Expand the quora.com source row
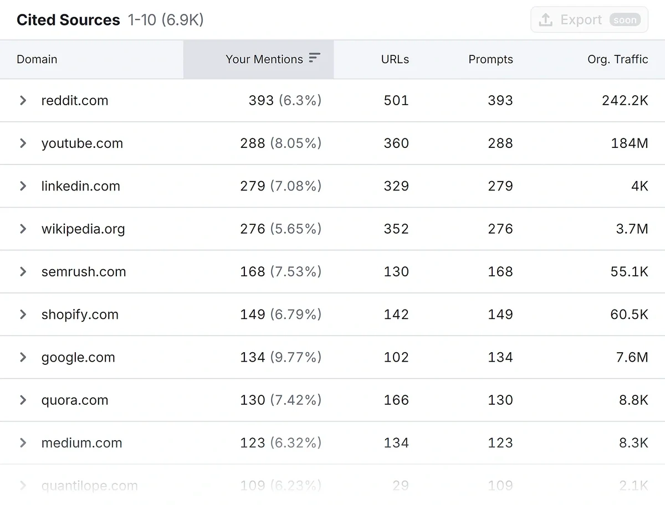This screenshot has height=505, width=665. click(x=22, y=400)
